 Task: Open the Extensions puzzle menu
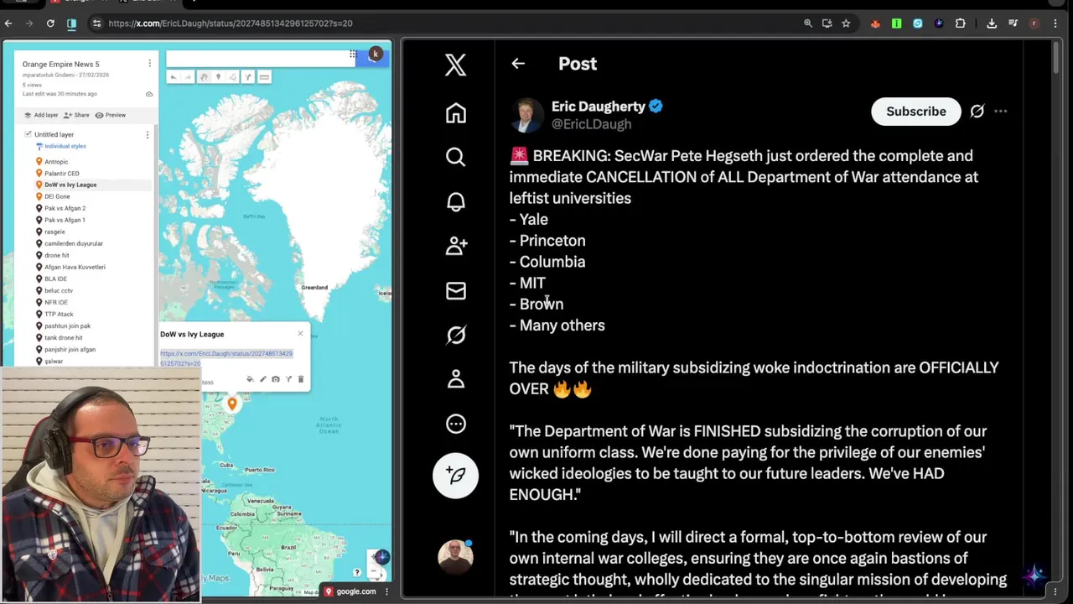[x=960, y=23]
